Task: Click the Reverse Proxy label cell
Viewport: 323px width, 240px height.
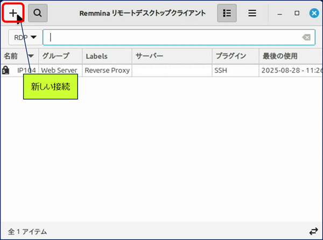Action: click(x=107, y=70)
